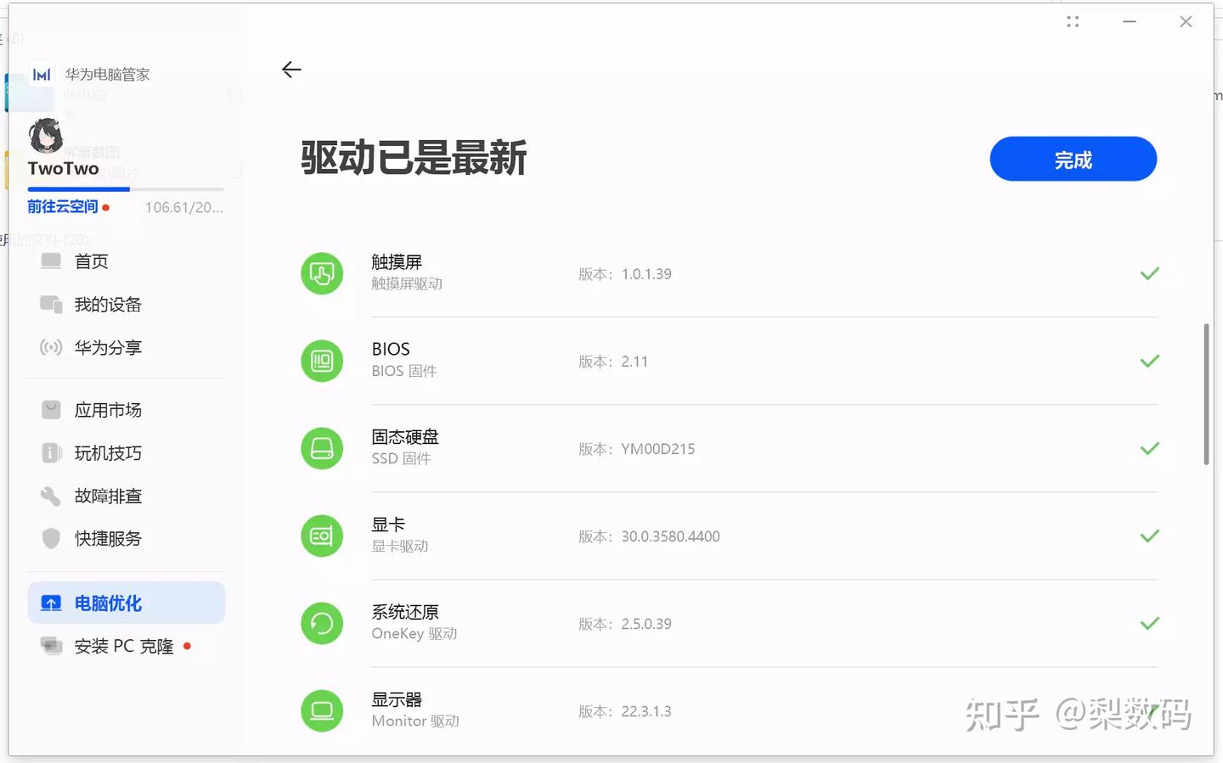Viewport: 1223px width, 763px height.
Task: Open the four-dot menu icon in title bar
Action: (x=1073, y=22)
